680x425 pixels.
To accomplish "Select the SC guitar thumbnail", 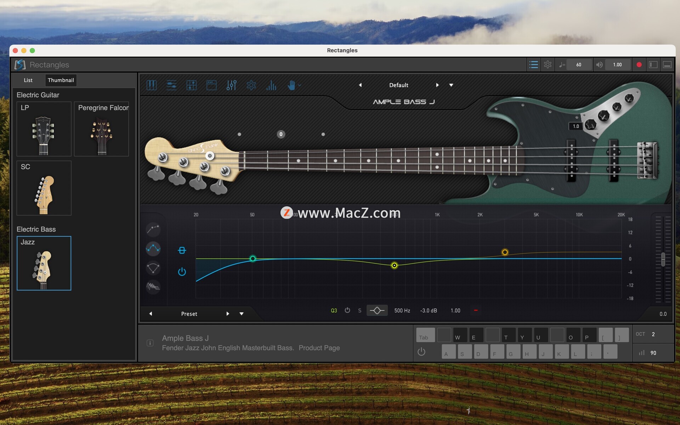I will (44, 188).
